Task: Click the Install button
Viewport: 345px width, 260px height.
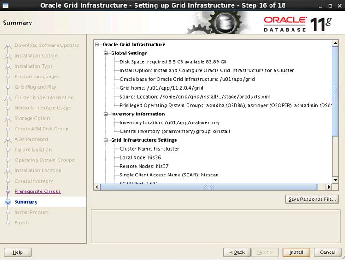Action: click(x=296, y=252)
